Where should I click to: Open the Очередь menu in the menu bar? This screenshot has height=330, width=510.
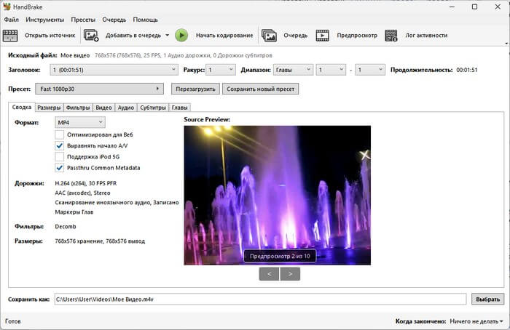point(114,20)
